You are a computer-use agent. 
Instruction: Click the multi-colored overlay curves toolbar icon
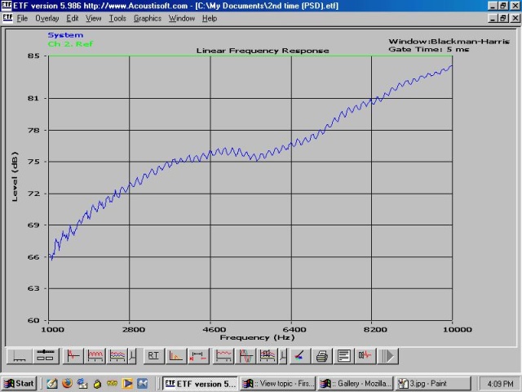(117, 356)
